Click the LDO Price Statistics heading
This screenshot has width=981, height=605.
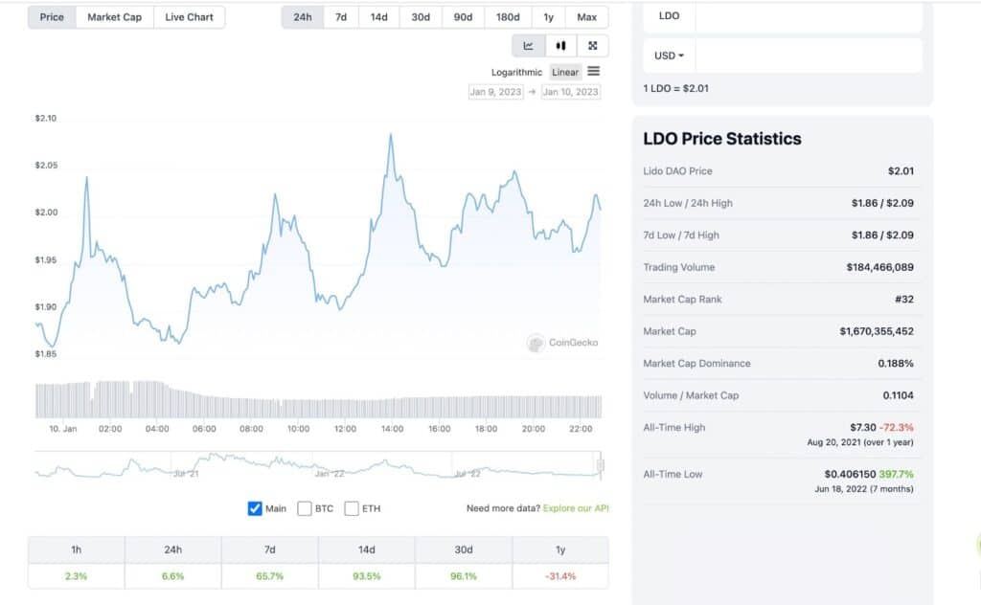pos(722,139)
